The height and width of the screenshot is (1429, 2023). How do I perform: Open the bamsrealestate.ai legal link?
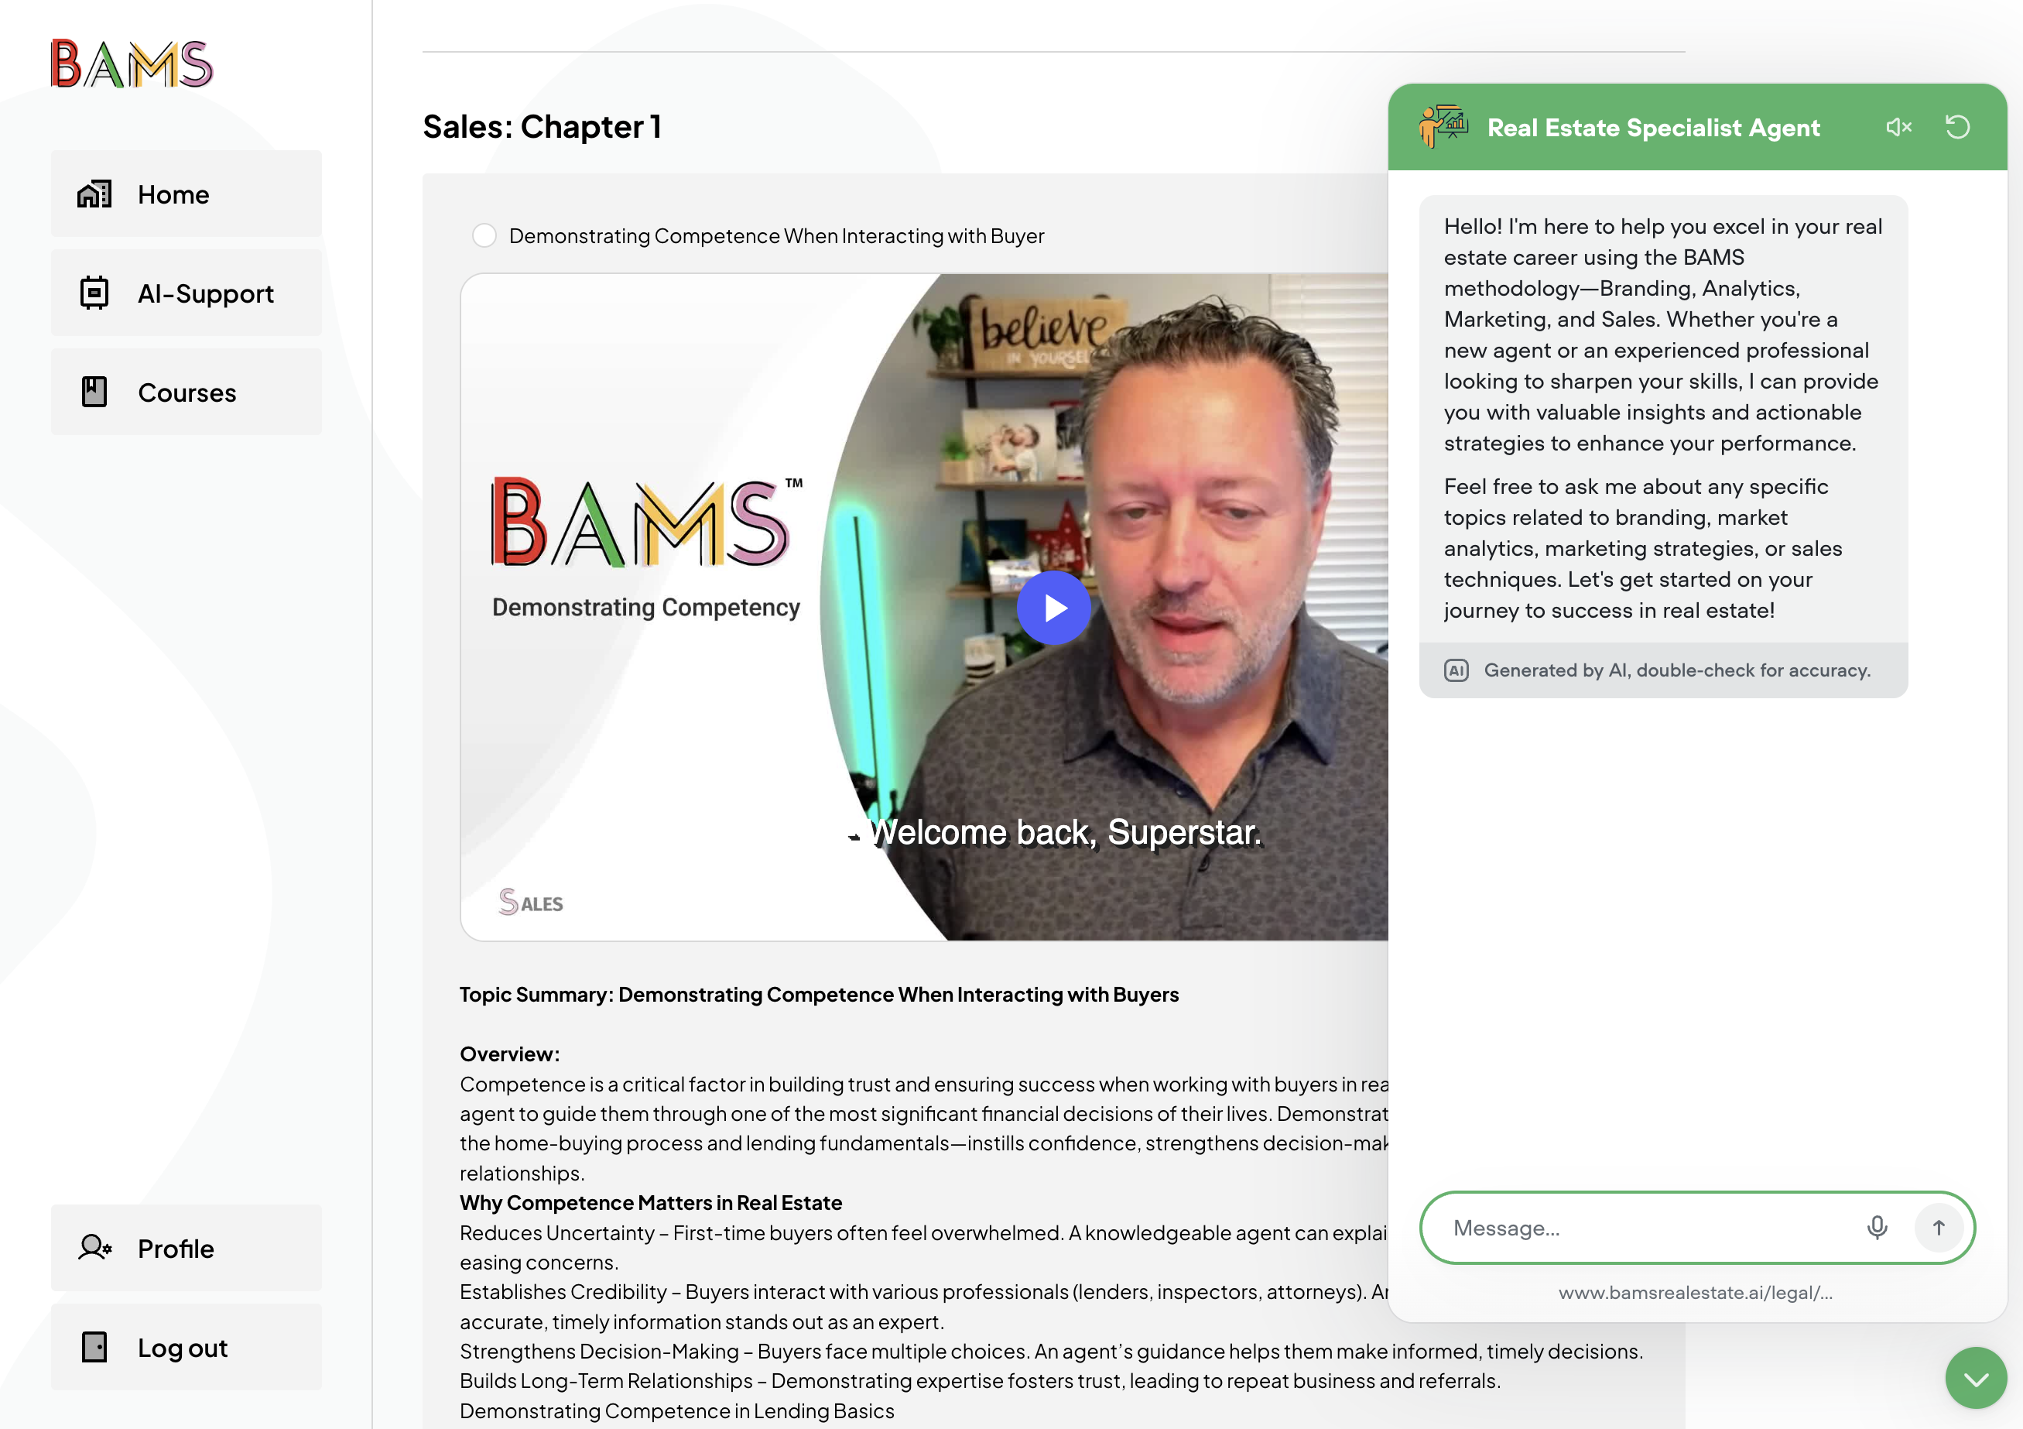[x=1696, y=1294]
